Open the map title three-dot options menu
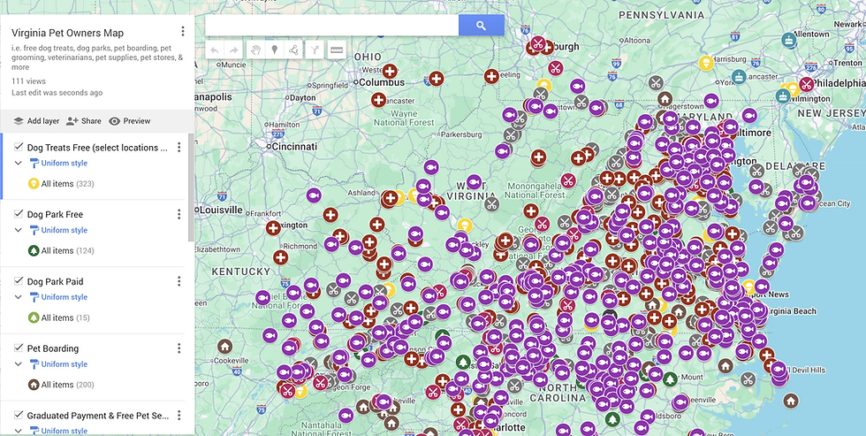Image resolution: width=866 pixels, height=436 pixels. [183, 32]
